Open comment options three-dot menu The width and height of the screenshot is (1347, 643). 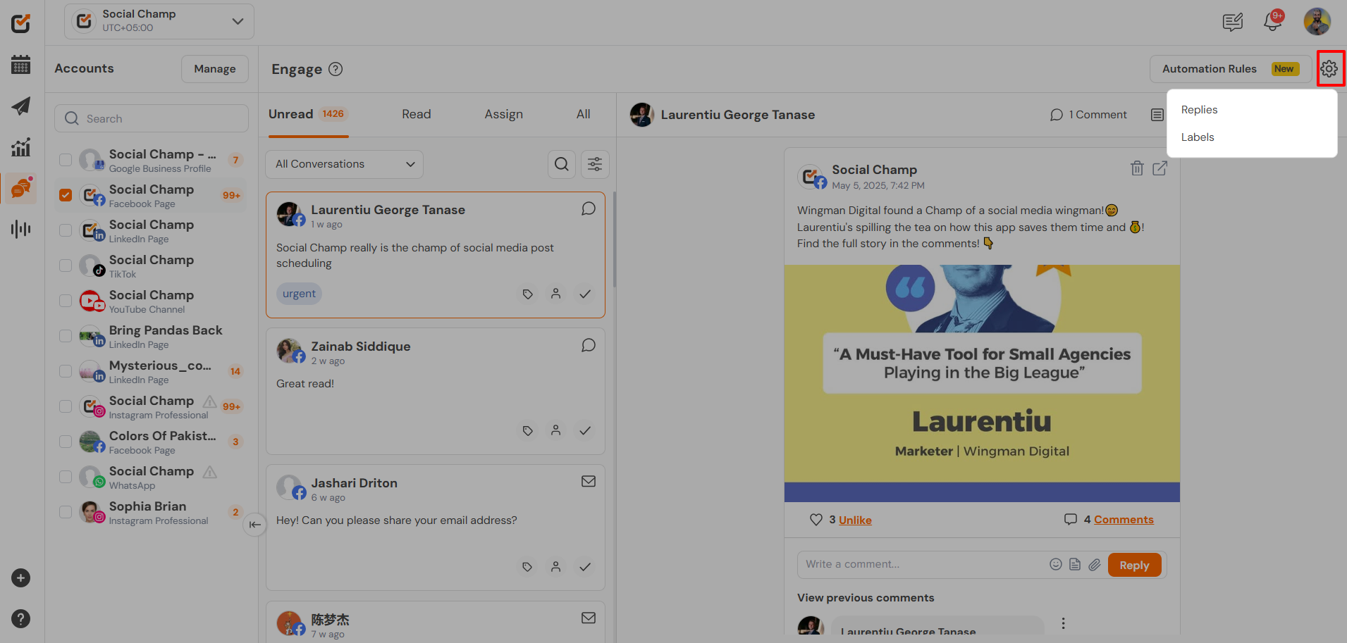(1063, 623)
